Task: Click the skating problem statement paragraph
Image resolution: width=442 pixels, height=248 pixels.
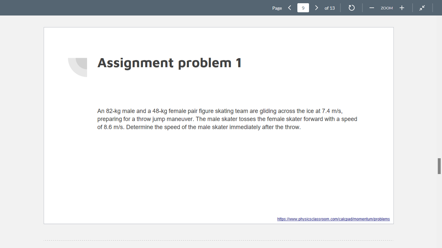Action: (x=227, y=119)
